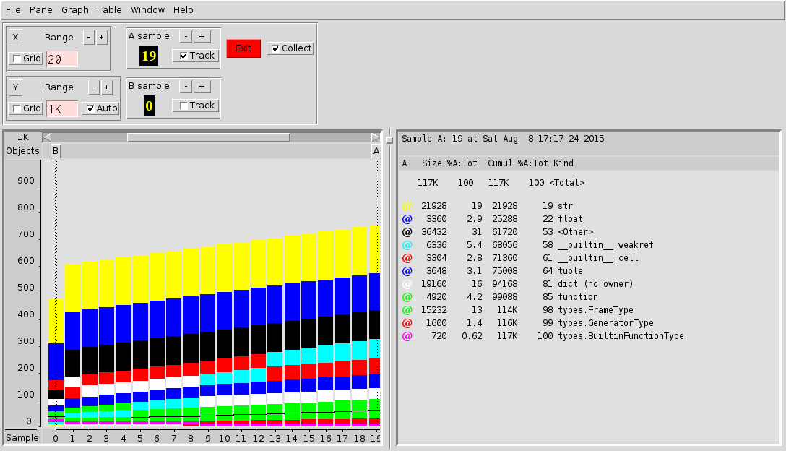Click the Sample A timestamp header line

click(x=503, y=139)
